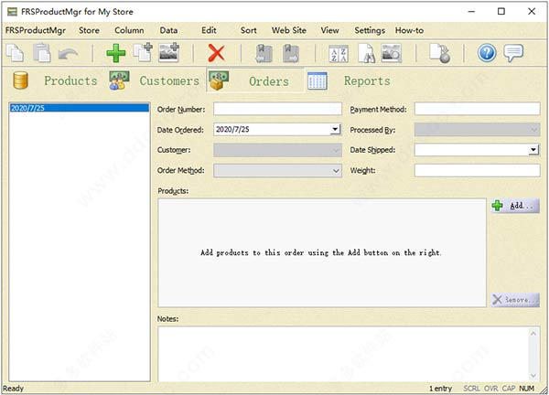The width and height of the screenshot is (549, 395).
Task: Click the red X Delete icon
Action: pos(216,53)
